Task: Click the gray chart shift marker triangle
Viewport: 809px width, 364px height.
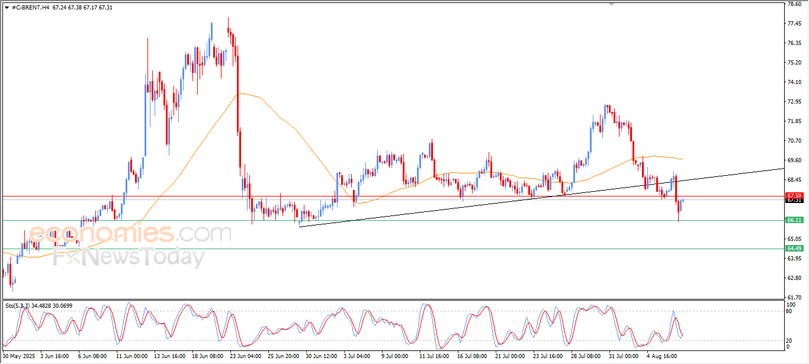Action: coord(612,4)
